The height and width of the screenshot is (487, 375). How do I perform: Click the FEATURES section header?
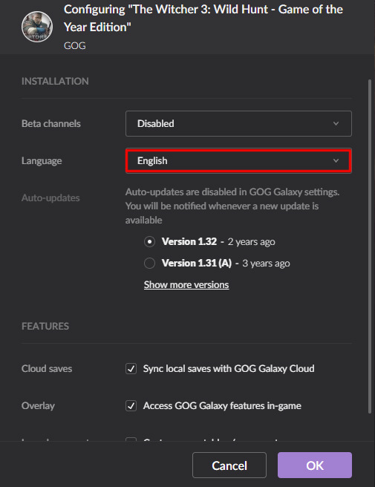(x=45, y=326)
